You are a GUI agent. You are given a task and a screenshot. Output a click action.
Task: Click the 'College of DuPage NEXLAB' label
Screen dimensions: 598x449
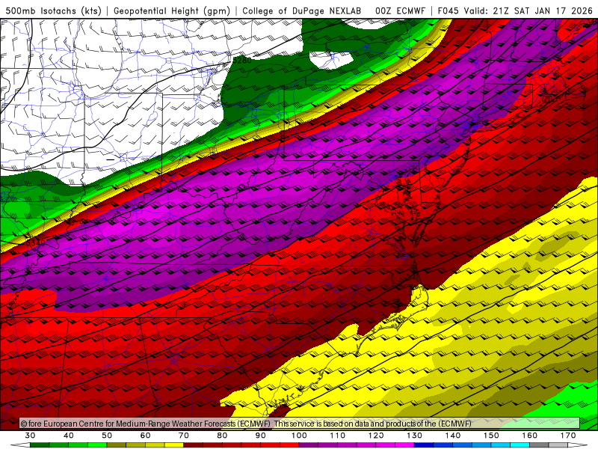(x=302, y=10)
